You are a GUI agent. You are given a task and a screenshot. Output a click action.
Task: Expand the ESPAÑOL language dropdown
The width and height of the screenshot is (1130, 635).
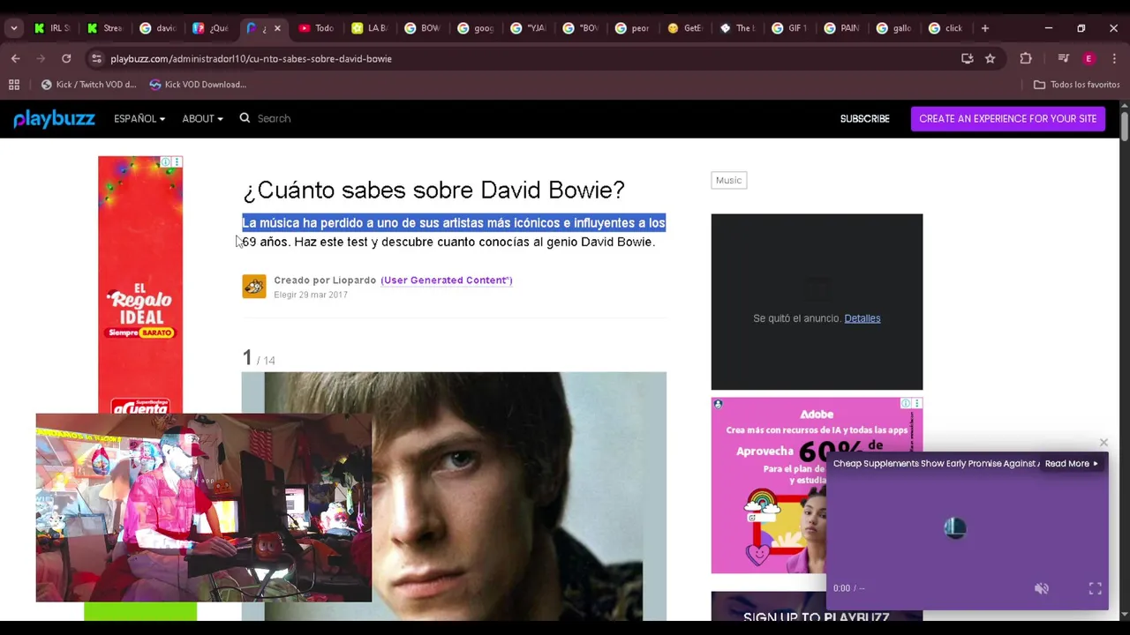139,118
